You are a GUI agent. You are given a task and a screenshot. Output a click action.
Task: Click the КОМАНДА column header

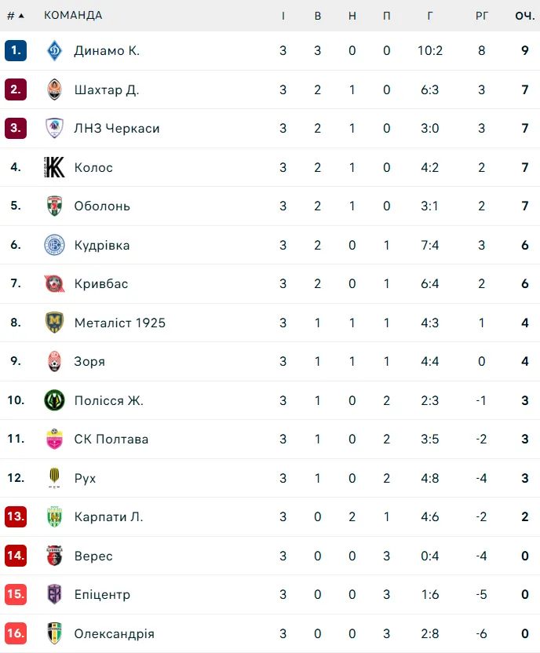coord(73,16)
